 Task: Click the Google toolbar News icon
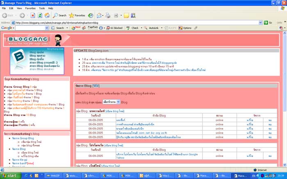(76, 28)
